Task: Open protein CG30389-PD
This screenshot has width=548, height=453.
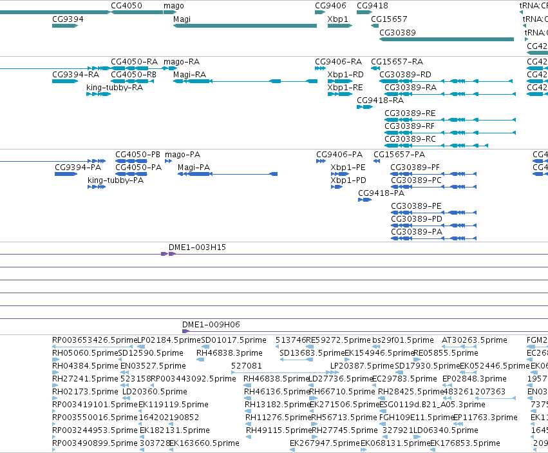Action: pos(416,219)
